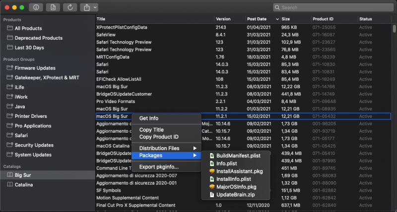Click the Get Info toolbar icon
The width and height of the screenshot is (397, 212).
click(x=37, y=7)
